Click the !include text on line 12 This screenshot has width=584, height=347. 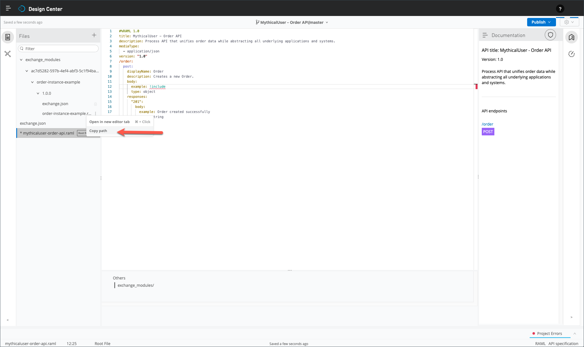pyautogui.click(x=157, y=87)
